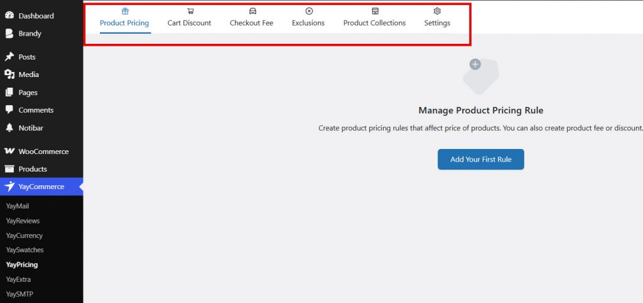Click the YayCommerce logo icon
Screen dimensions: 643x303
[x=10, y=187]
